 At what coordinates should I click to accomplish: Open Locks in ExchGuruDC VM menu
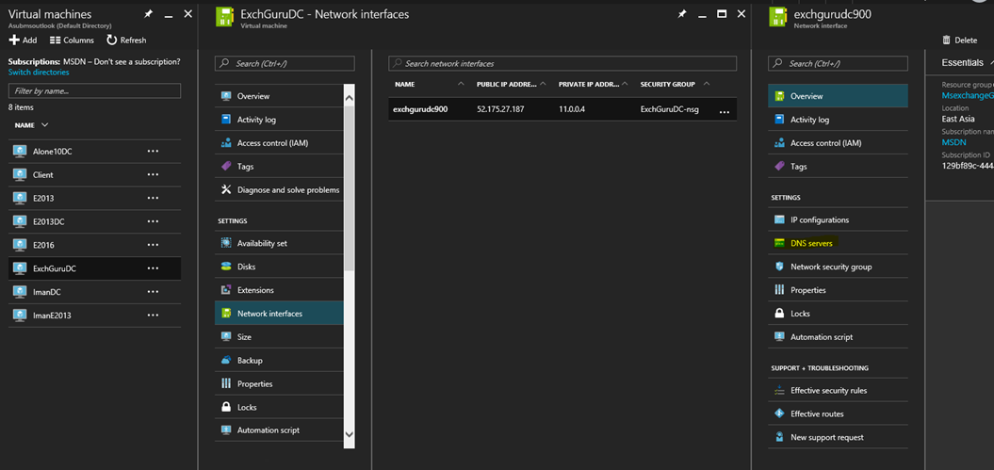pos(279,407)
